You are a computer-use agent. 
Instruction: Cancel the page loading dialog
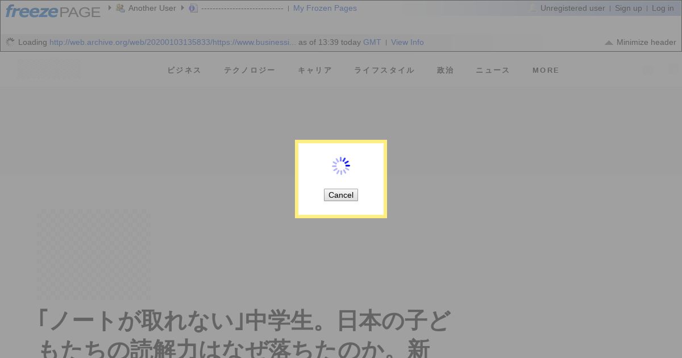(341, 195)
